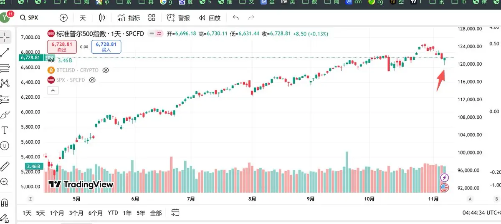Collapse the indicator legend with arrow
This screenshot has width=501, height=224.
(52, 90)
